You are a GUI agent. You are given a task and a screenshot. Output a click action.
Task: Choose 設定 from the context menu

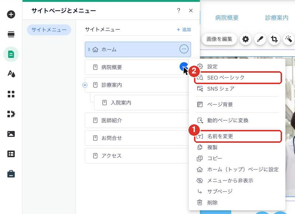(x=237, y=66)
